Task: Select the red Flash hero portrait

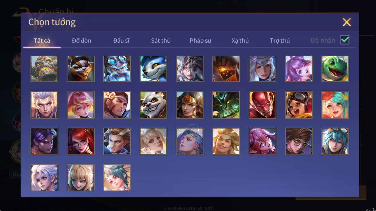Action: [x=262, y=105]
